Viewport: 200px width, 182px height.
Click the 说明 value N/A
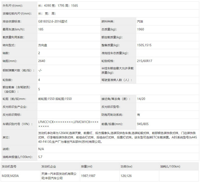tap(41, 149)
